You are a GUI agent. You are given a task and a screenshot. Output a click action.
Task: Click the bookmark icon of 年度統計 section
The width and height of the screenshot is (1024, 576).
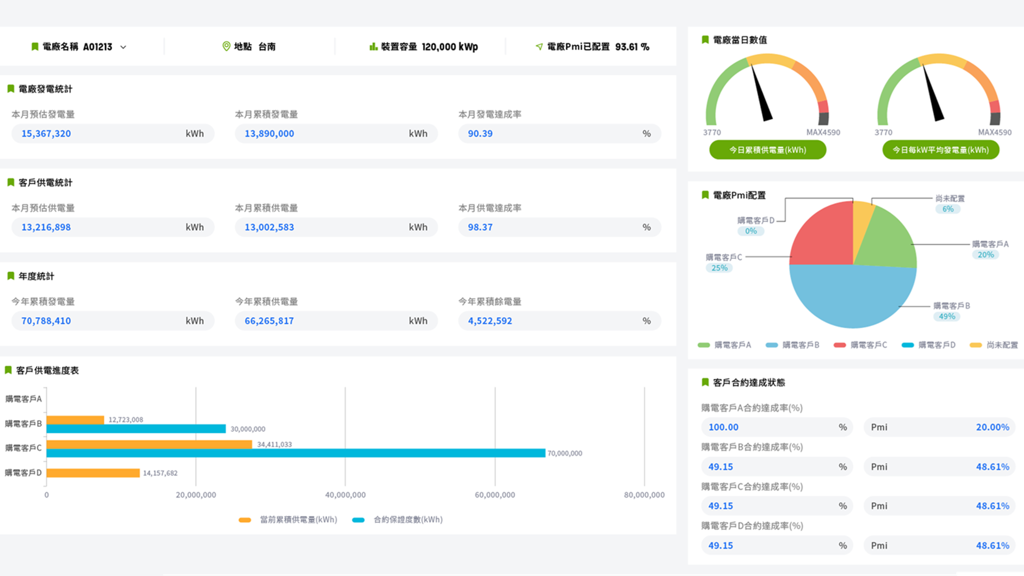coord(11,276)
